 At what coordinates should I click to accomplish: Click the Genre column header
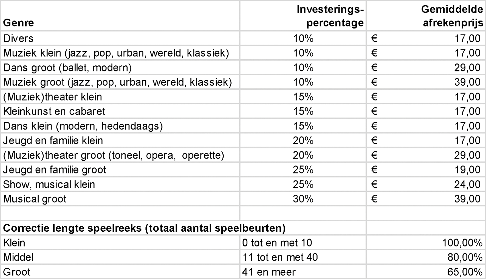(19, 22)
